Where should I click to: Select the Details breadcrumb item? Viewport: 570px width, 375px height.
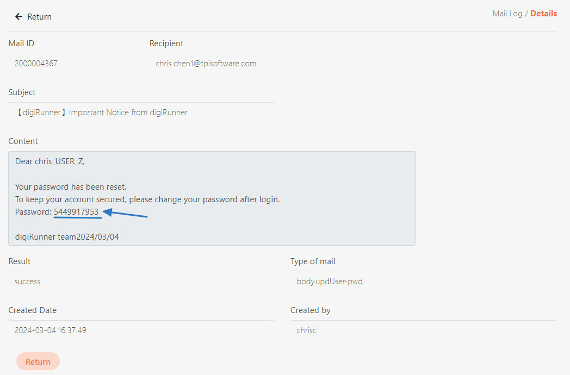543,14
